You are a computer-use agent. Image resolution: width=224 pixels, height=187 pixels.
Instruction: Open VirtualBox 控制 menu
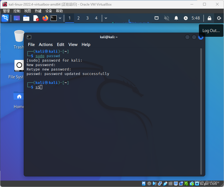pyautogui.click(x=17, y=11)
